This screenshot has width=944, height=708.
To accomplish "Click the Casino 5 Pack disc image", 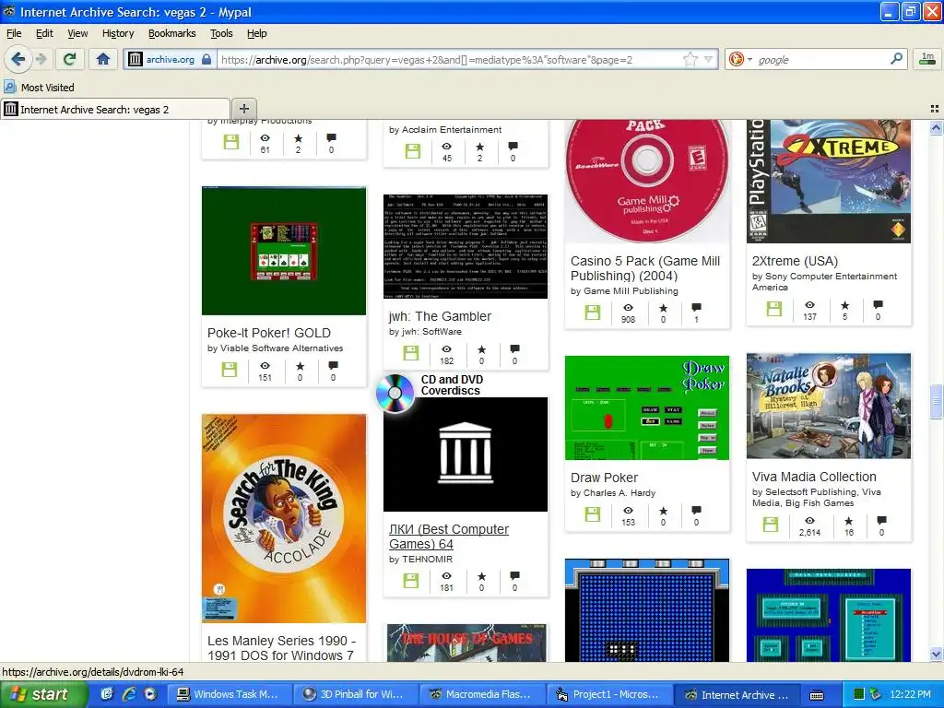I will tap(647, 181).
